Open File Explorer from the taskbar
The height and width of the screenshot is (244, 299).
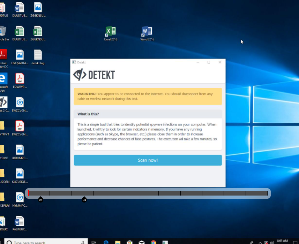tap(118, 242)
